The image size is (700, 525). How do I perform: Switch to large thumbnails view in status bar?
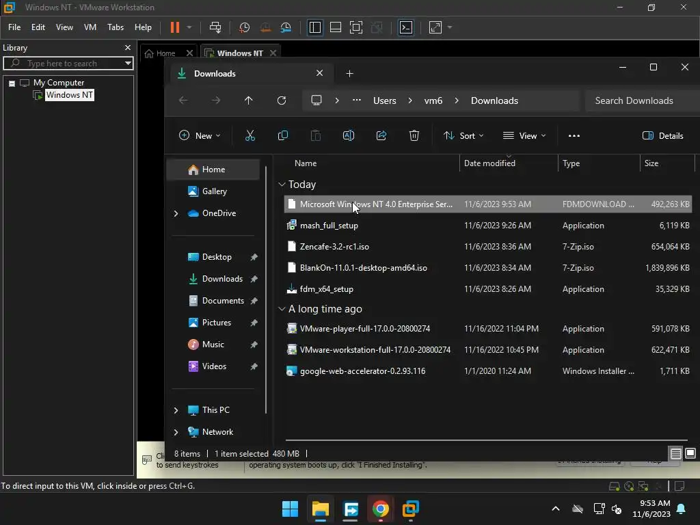click(690, 454)
